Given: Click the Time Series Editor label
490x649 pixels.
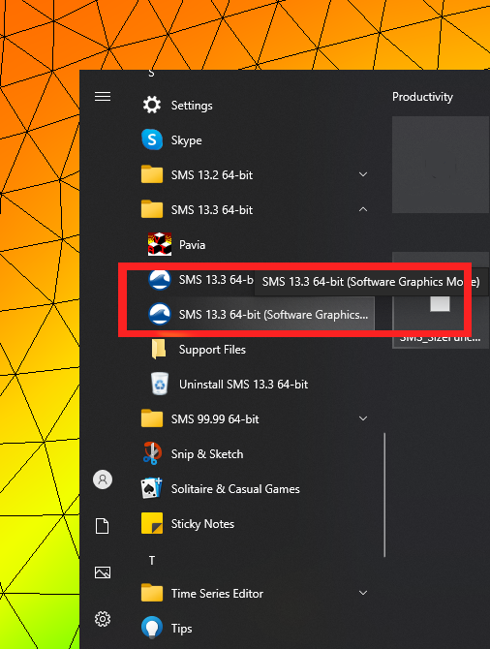Looking at the screenshot, I should tap(217, 594).
